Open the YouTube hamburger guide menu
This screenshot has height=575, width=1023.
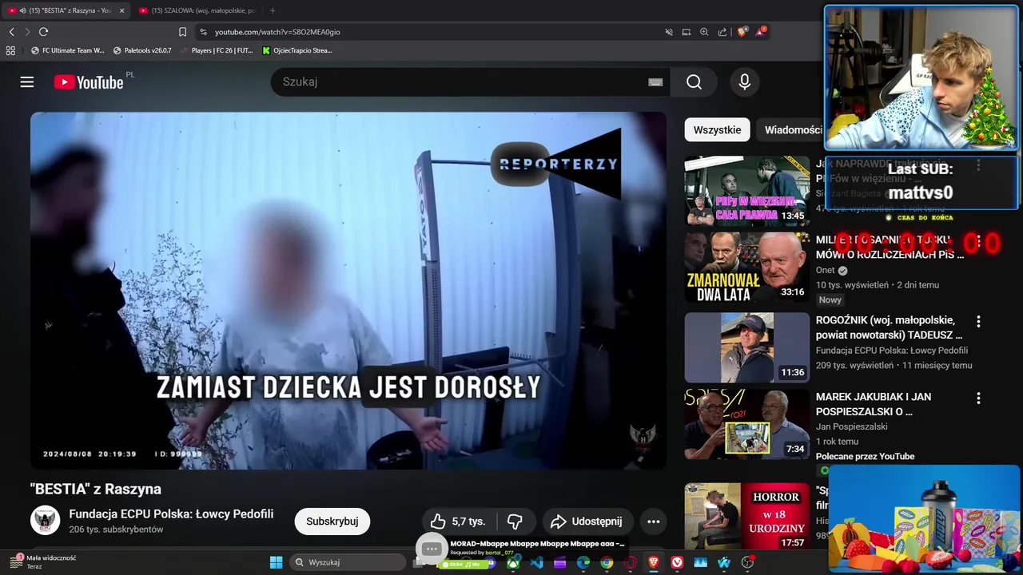point(27,82)
